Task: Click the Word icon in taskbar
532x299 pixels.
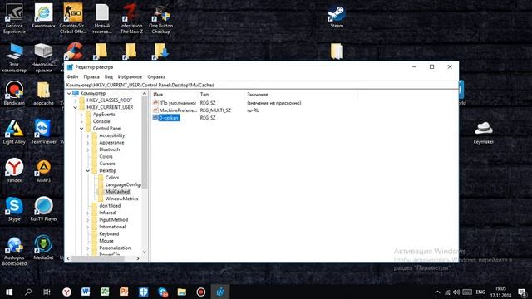Action: point(86,292)
